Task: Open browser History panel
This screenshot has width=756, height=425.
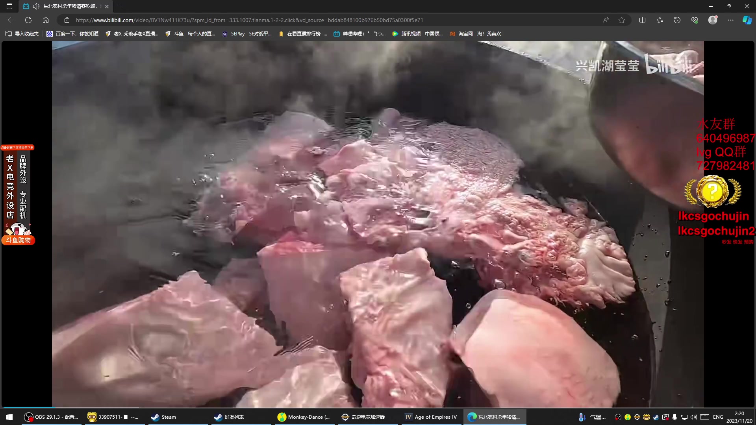Action: 677,20
